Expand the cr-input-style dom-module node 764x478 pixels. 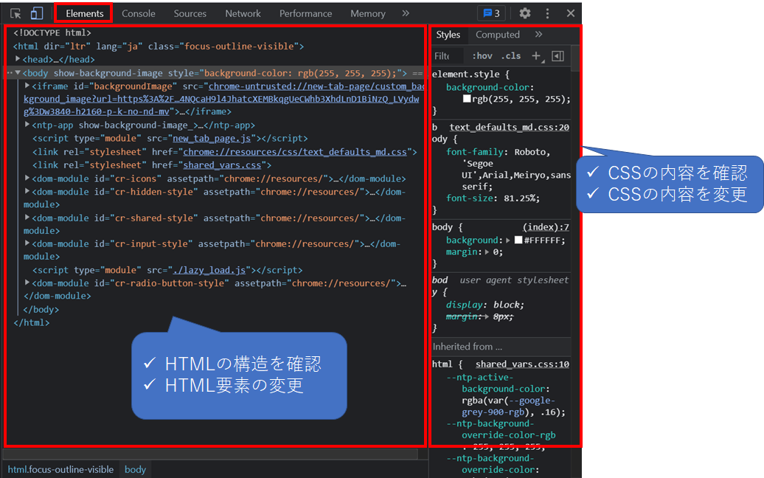(x=27, y=243)
